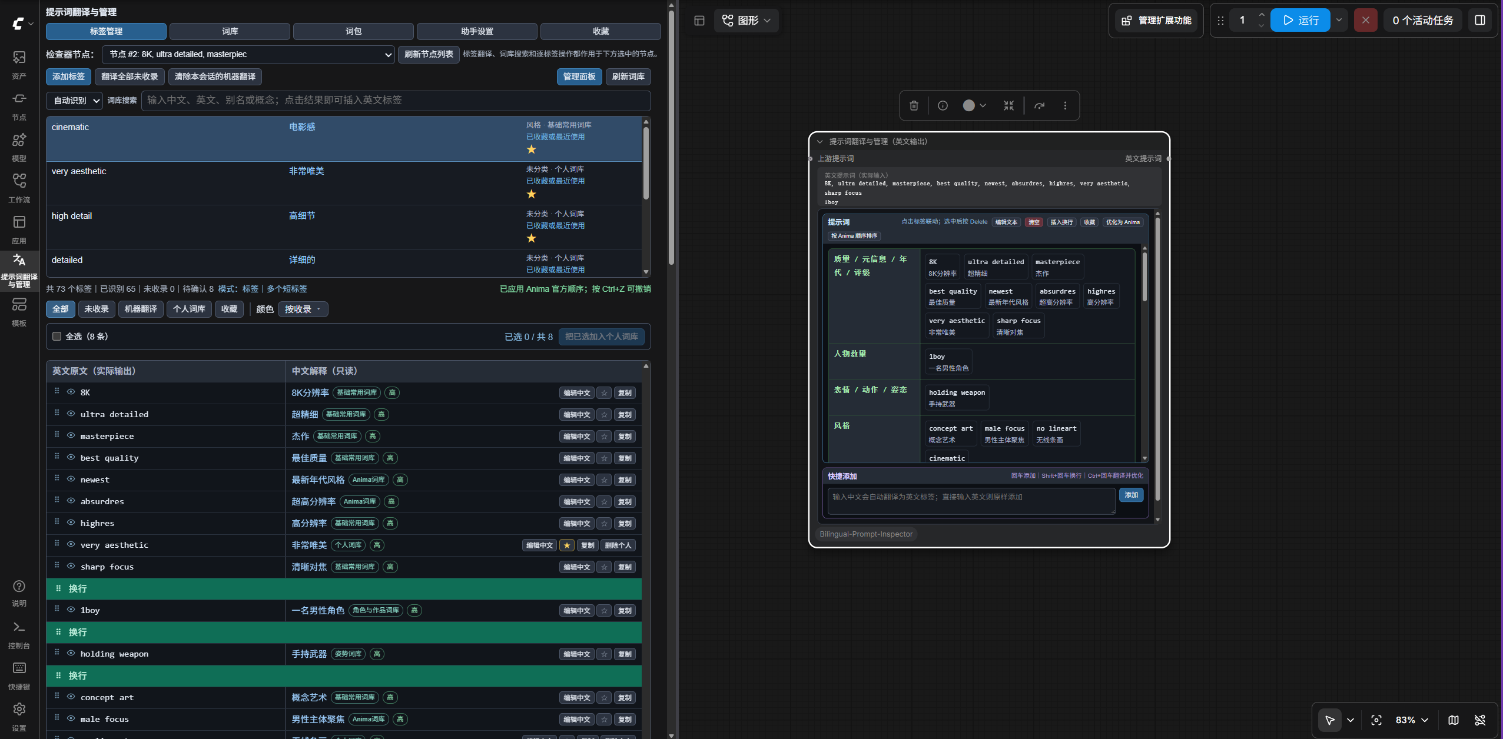Toggle visibility of the masterpiece tag
This screenshot has width=1503, height=739.
pos(71,435)
